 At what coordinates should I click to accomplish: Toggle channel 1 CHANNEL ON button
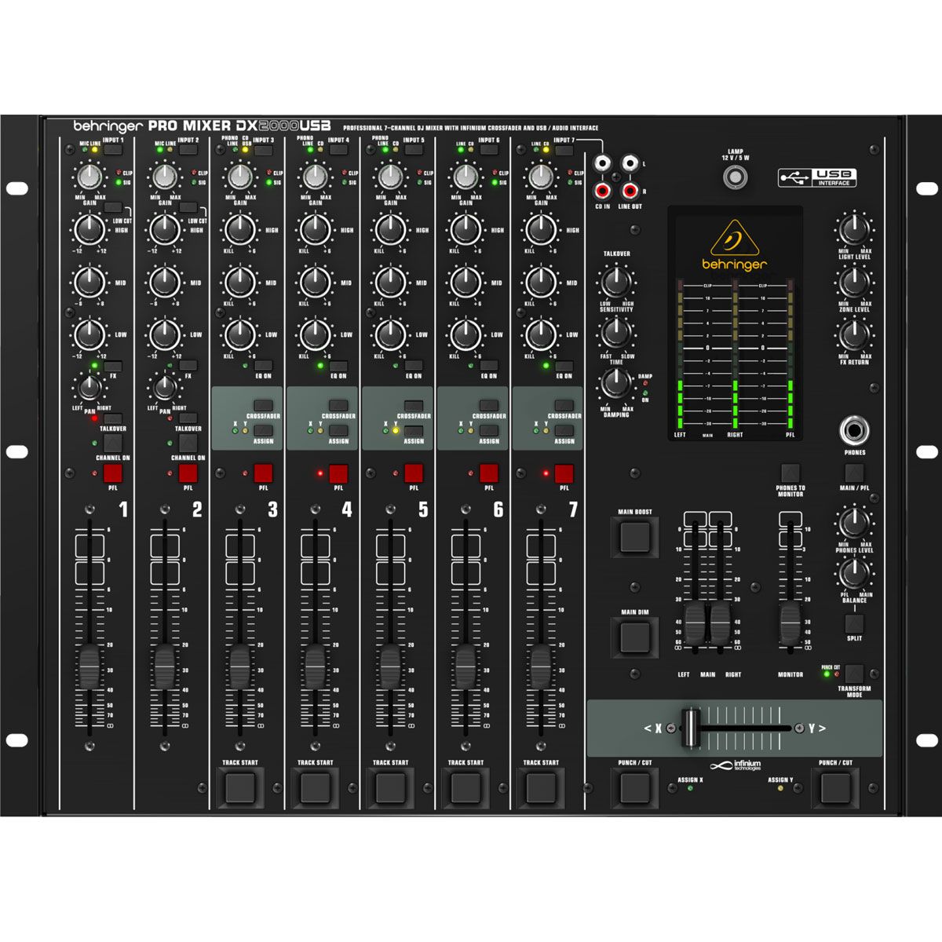(x=113, y=444)
